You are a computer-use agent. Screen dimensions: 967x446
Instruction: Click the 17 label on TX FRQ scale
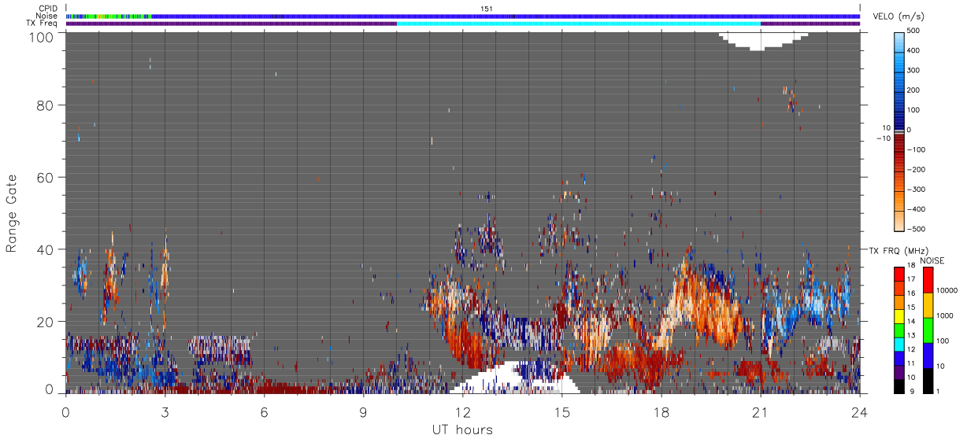click(911, 279)
